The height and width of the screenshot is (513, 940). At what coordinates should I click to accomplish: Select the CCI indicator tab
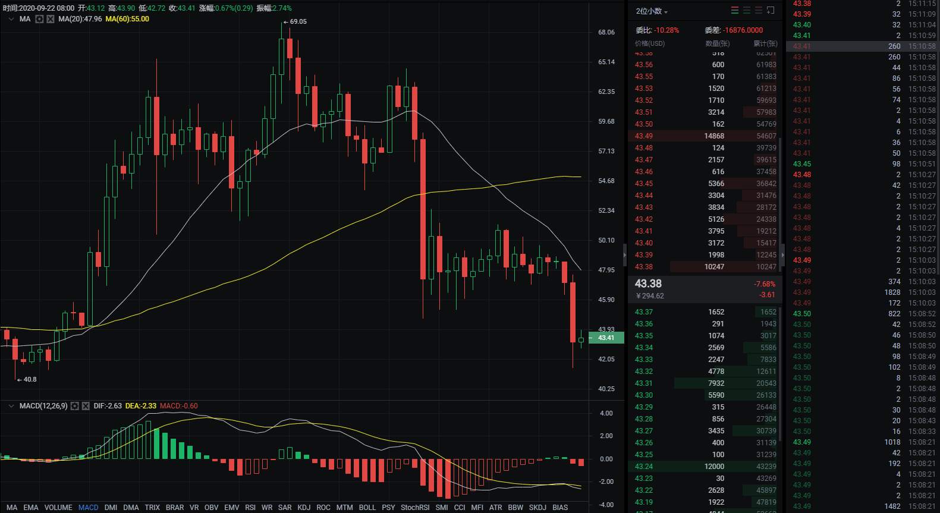pos(460,508)
